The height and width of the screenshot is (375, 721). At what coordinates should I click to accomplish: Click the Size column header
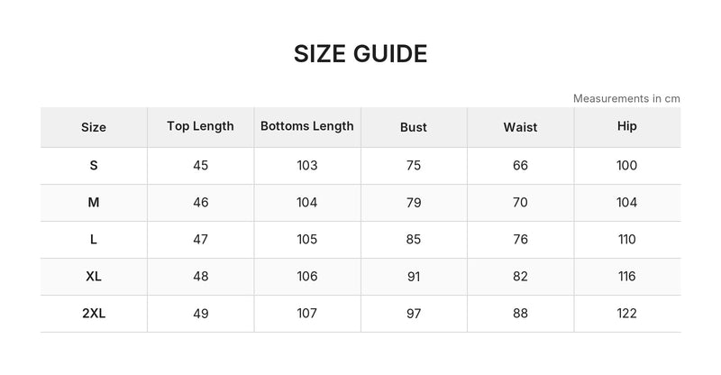pos(94,127)
